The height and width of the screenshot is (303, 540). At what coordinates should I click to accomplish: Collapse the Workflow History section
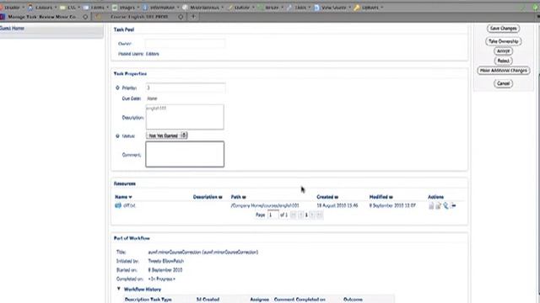point(119,289)
